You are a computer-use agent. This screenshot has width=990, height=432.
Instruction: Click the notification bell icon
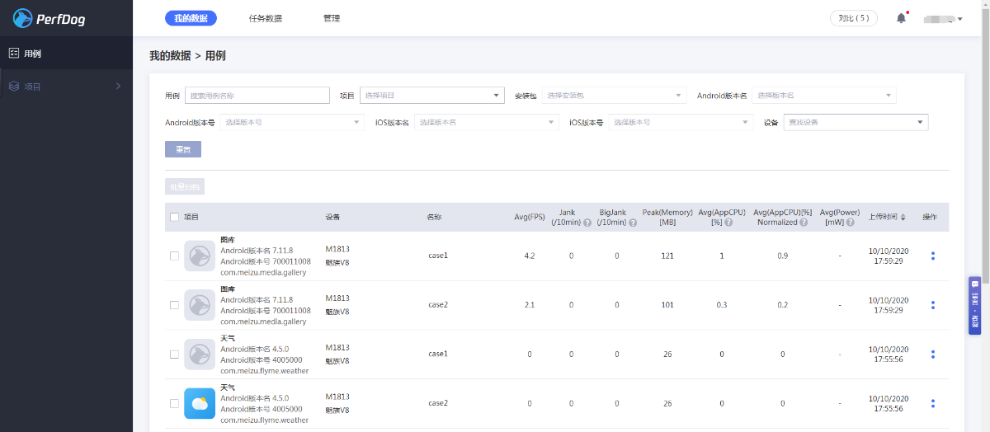pyautogui.click(x=901, y=18)
